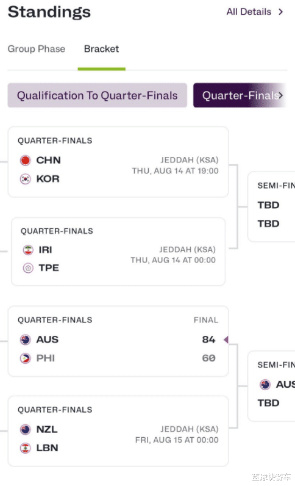Click Australia flag in semi-final card

click(x=265, y=385)
